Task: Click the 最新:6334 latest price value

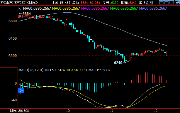Action: [80, 3]
